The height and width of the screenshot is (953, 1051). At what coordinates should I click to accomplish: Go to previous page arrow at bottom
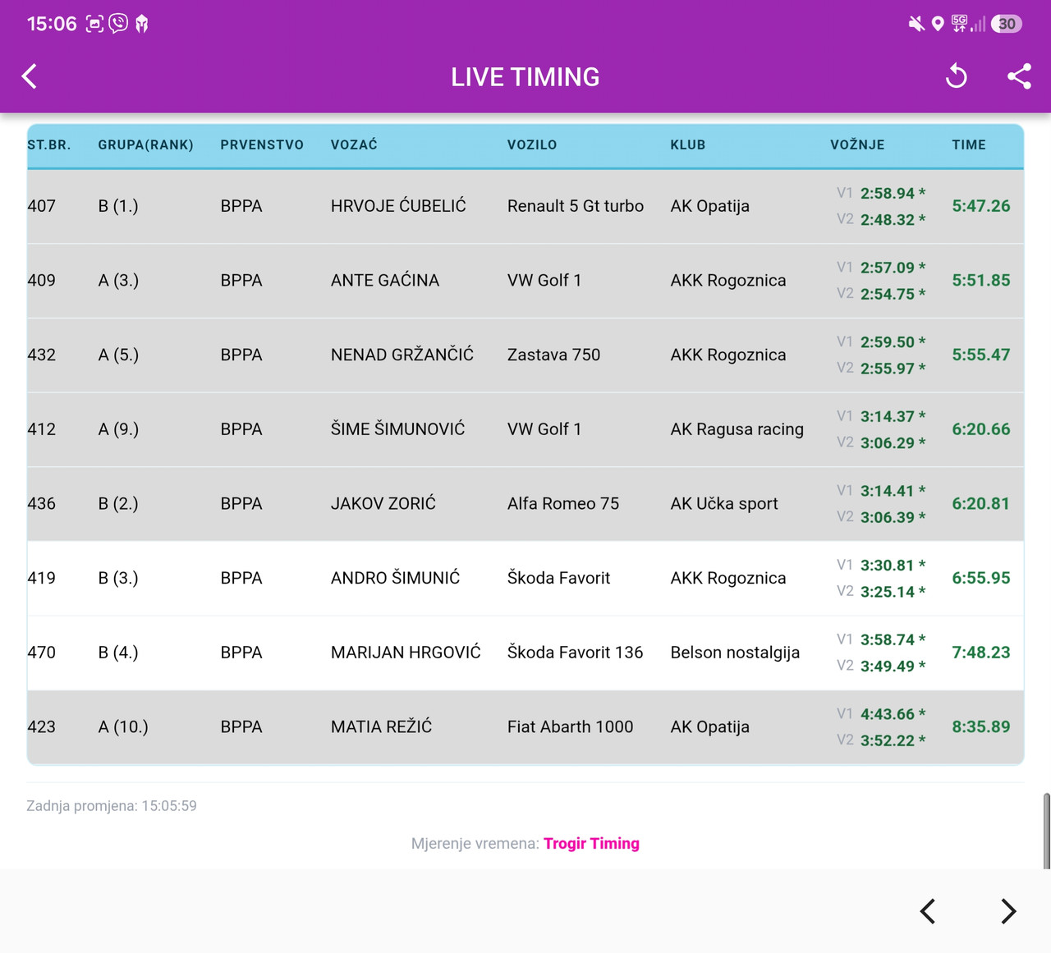[x=928, y=911]
